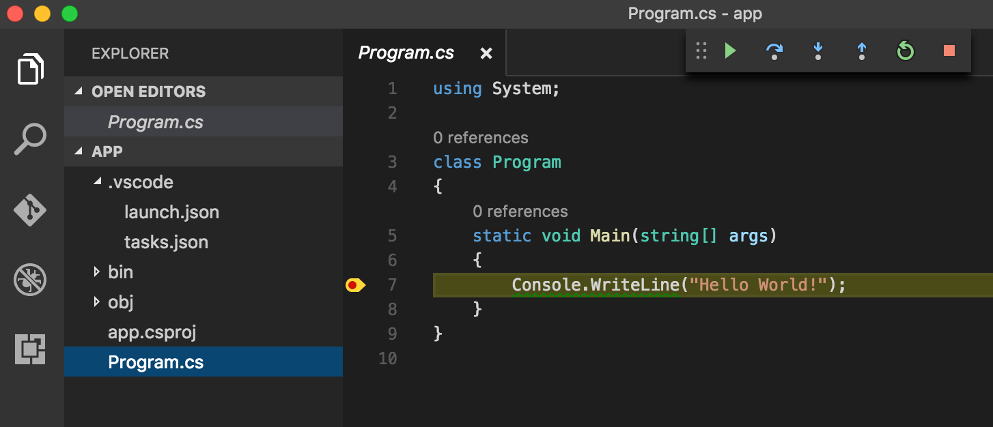
Task: Expand the obj folder
Action: pyautogui.click(x=98, y=302)
